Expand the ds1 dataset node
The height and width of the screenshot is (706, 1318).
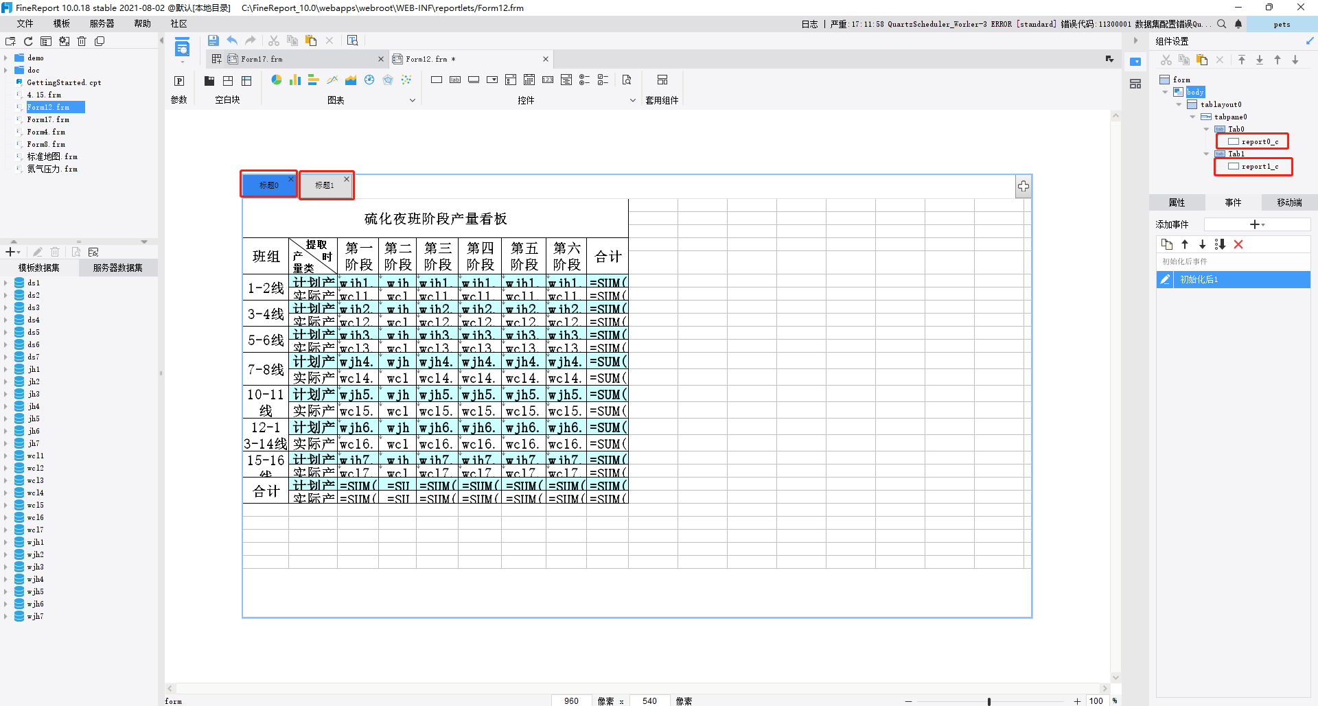(x=5, y=283)
